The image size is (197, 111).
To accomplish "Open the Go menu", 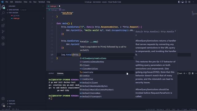I will point(30,2).
